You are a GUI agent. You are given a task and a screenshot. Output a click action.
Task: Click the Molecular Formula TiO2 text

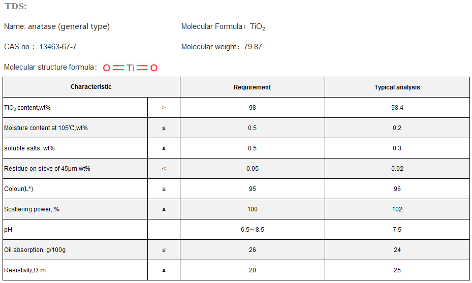click(x=223, y=26)
